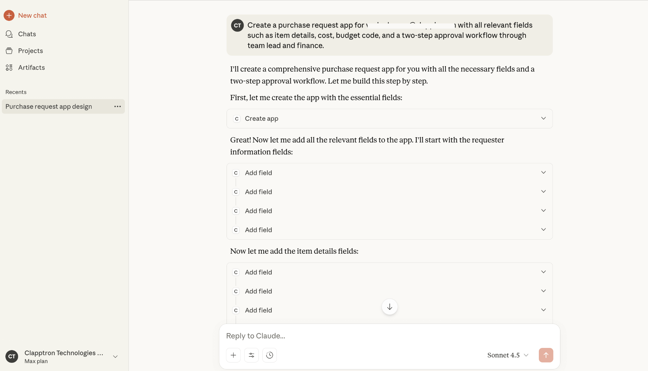Open the Projects section
The width and height of the screenshot is (648, 371).
(30, 51)
